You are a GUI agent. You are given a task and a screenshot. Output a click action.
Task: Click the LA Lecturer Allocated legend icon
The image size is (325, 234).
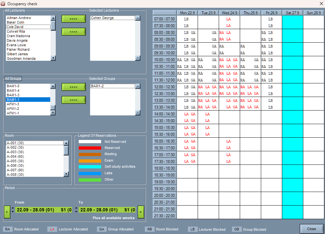click(52, 229)
